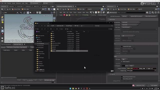The width and height of the screenshot is (160, 90).
Task: Open the Render menu
Action: tap(9, 3)
